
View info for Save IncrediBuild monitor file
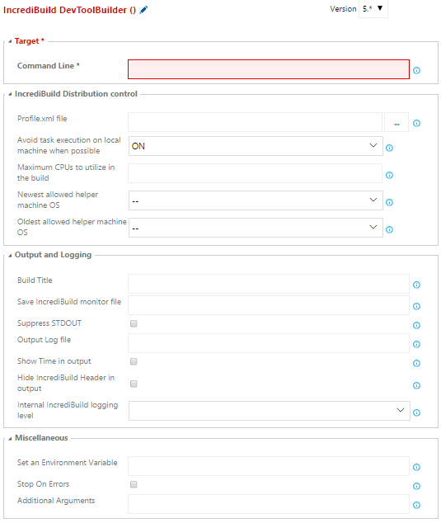416,306
